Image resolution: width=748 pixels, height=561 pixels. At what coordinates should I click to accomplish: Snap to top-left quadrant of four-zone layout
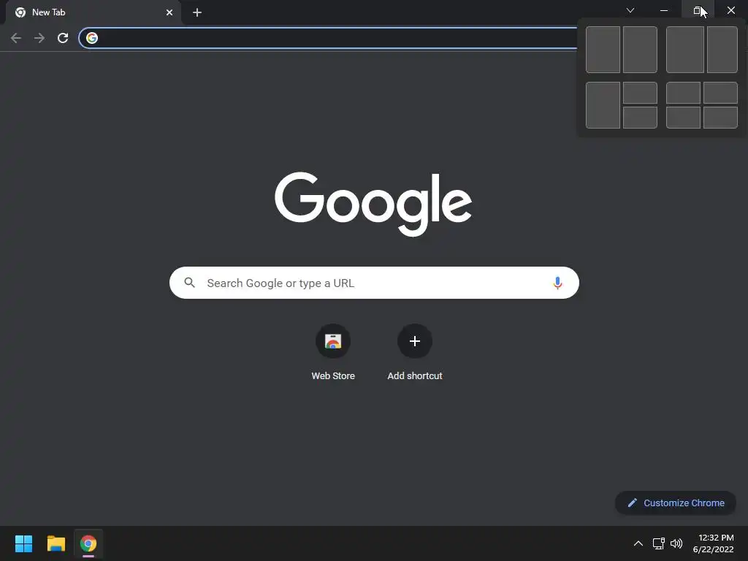pyautogui.click(x=683, y=93)
